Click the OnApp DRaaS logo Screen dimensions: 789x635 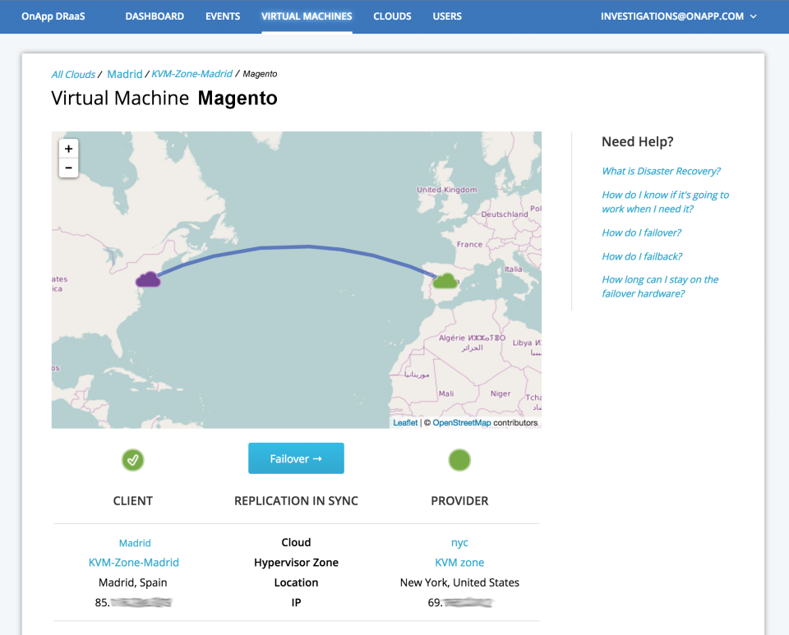click(x=53, y=16)
